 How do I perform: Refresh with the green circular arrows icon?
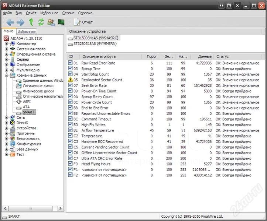tap(41, 22)
